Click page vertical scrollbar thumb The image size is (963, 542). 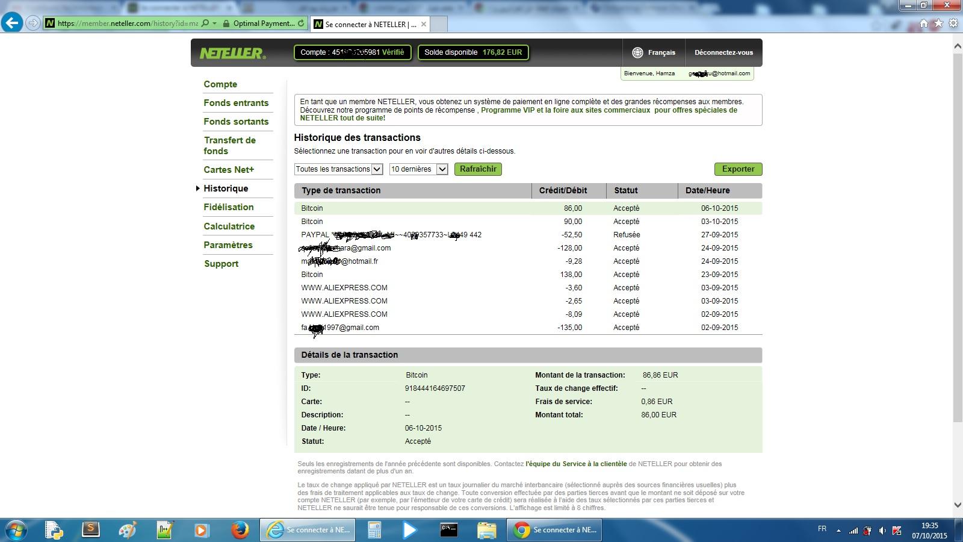(957, 237)
